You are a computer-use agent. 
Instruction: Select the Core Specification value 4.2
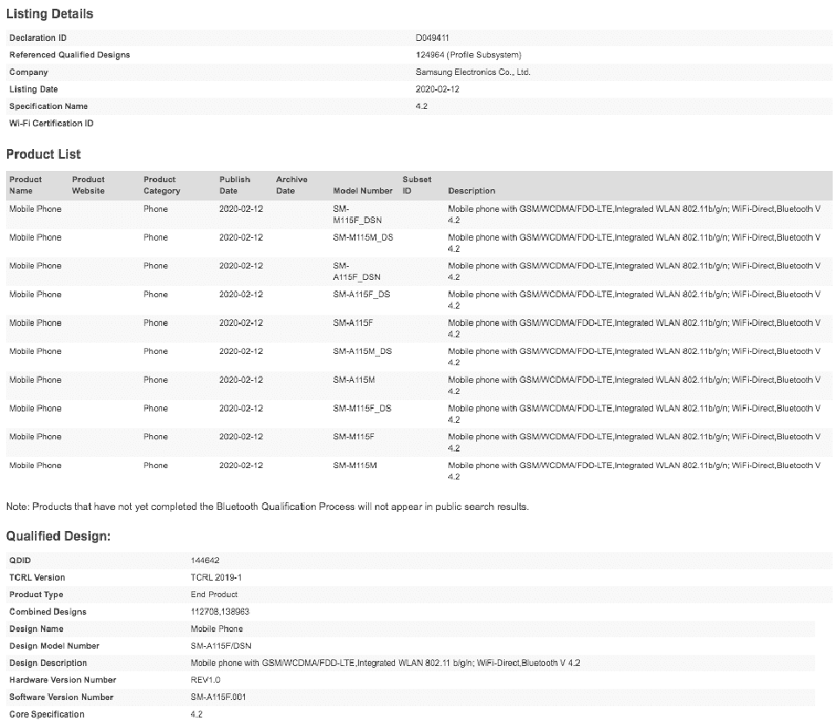(x=196, y=714)
